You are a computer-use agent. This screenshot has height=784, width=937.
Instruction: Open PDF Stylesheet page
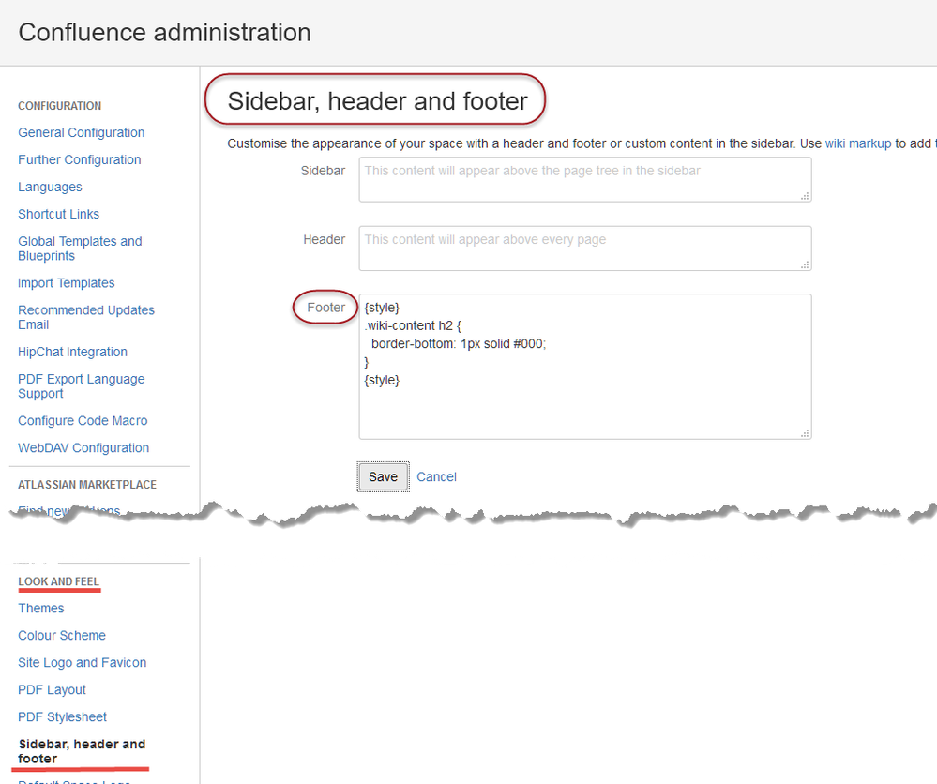tap(62, 717)
